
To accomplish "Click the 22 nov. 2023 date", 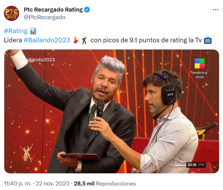I will (x=52, y=183).
